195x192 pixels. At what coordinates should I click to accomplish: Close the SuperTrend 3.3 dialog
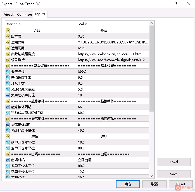[189, 4]
